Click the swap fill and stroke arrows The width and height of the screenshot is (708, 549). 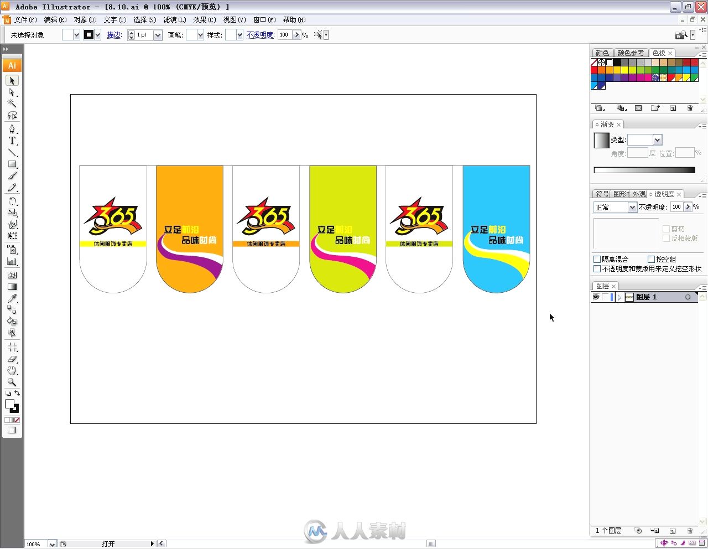click(x=17, y=393)
